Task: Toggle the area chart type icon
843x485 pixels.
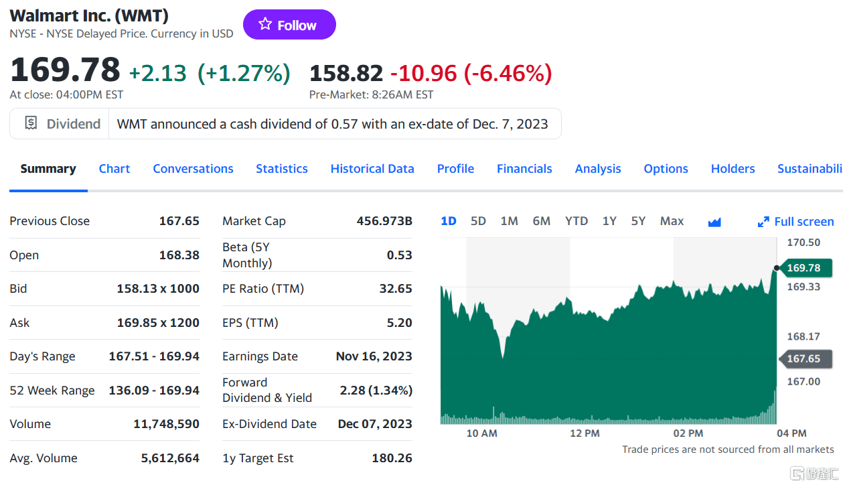Action: tap(714, 222)
